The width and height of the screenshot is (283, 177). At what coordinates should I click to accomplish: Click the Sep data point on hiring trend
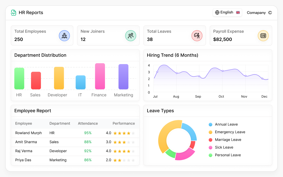[199, 76]
